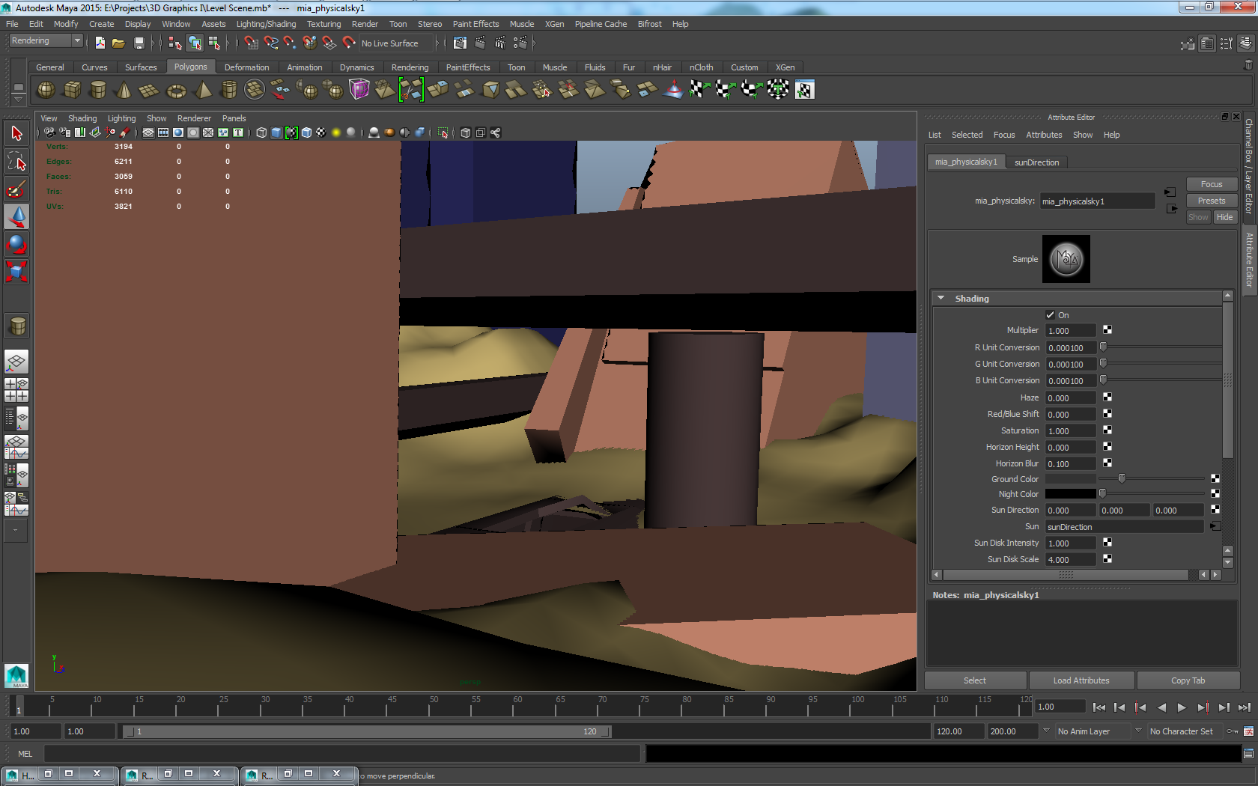Open the Lighting/Shading menu

pos(266,24)
